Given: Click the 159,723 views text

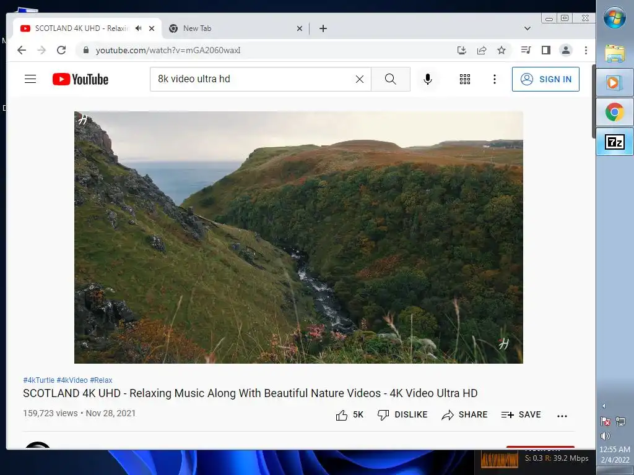Looking at the screenshot, I should (50, 413).
